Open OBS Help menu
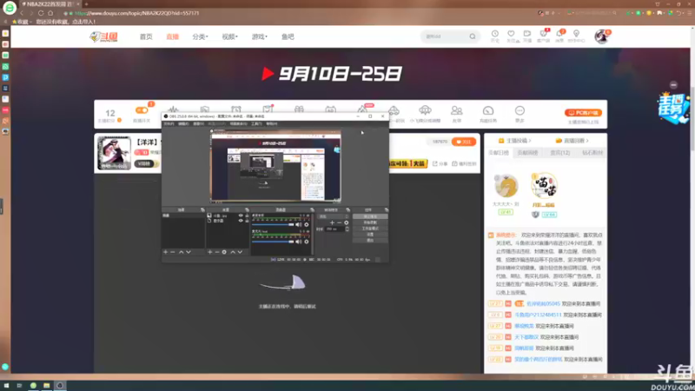Viewport: 695px width, 391px height. click(271, 123)
